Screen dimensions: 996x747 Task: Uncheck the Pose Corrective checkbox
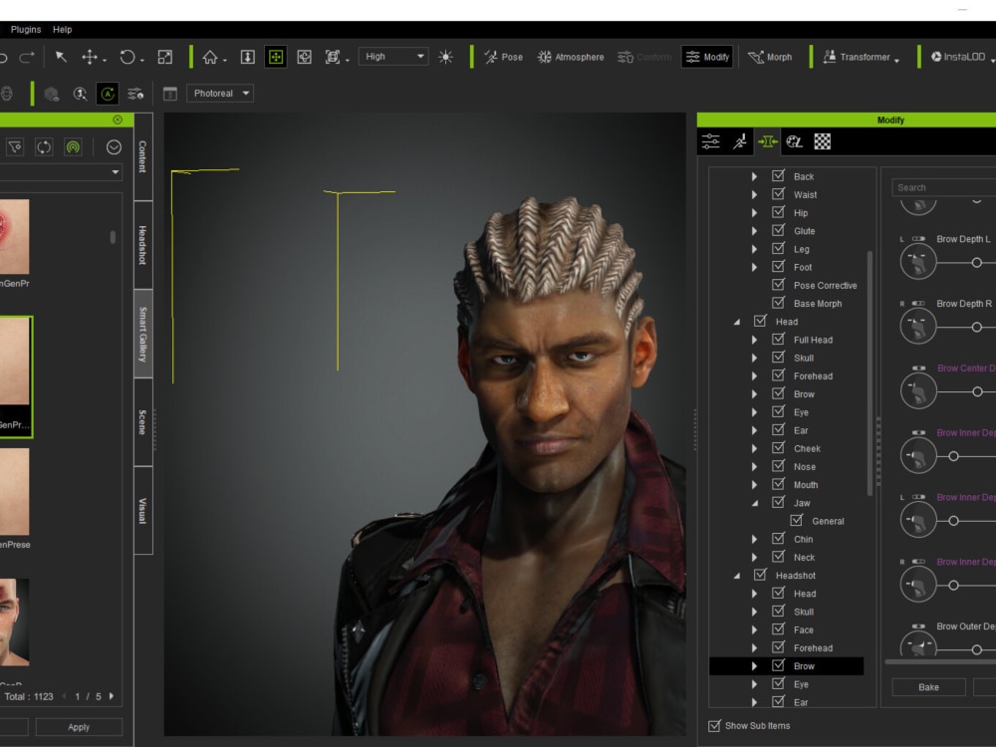(x=778, y=285)
